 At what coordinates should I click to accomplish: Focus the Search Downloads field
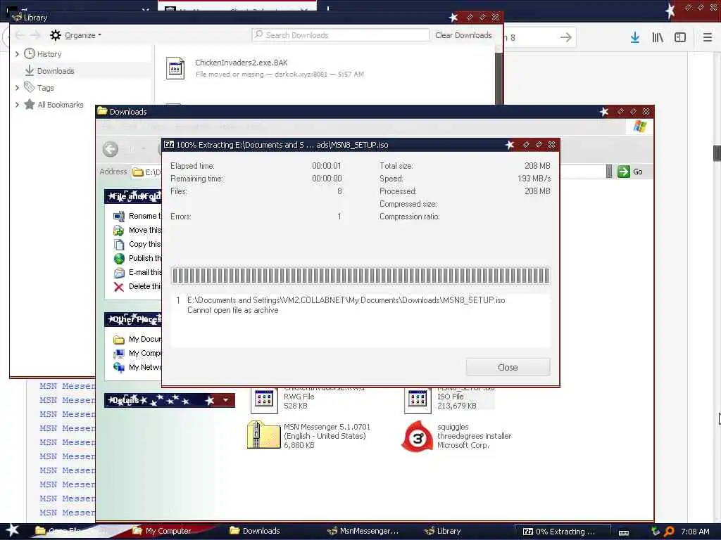point(340,35)
